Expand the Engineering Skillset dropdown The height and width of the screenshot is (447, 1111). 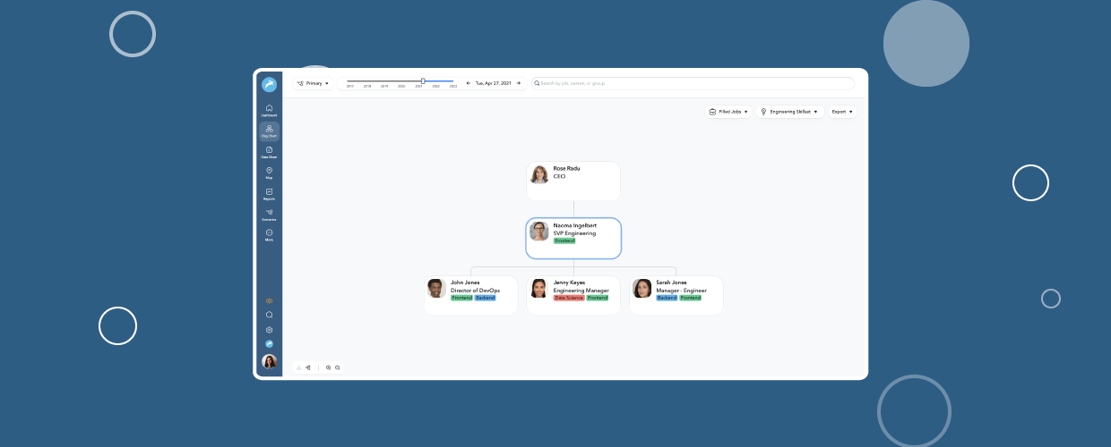789,112
